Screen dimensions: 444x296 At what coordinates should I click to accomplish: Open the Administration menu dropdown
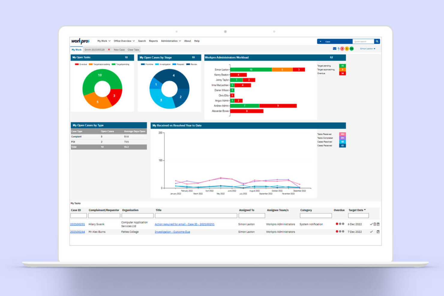pyautogui.click(x=170, y=41)
